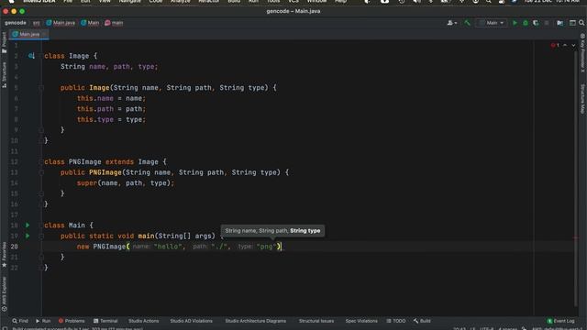Click the macOS Spotlight search icon
This screenshot has width=587, height=330.
pyautogui.click(x=489, y=2)
